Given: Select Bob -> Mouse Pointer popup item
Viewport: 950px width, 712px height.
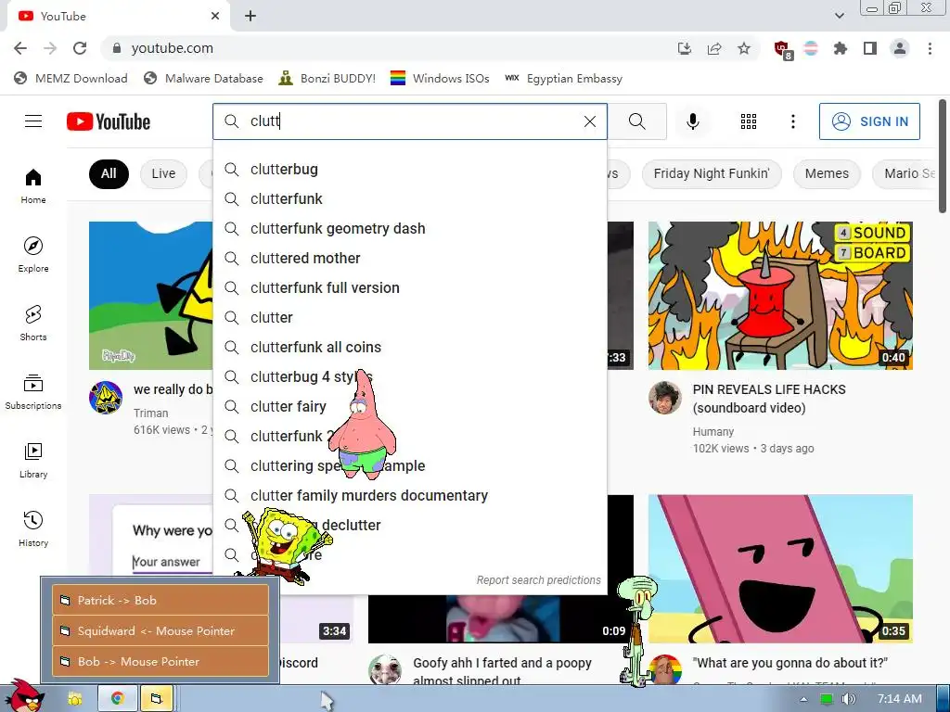Looking at the screenshot, I should coord(160,661).
